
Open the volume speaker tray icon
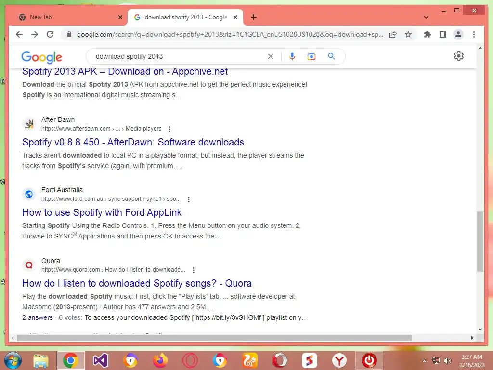click(447, 361)
